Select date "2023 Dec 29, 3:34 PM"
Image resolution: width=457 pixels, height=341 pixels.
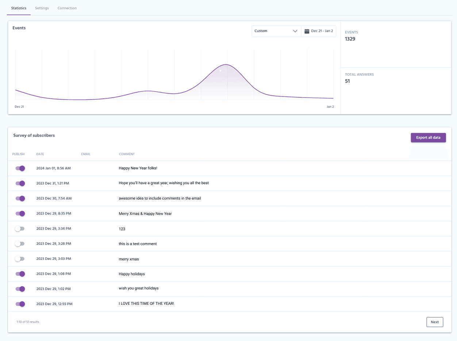(x=54, y=228)
